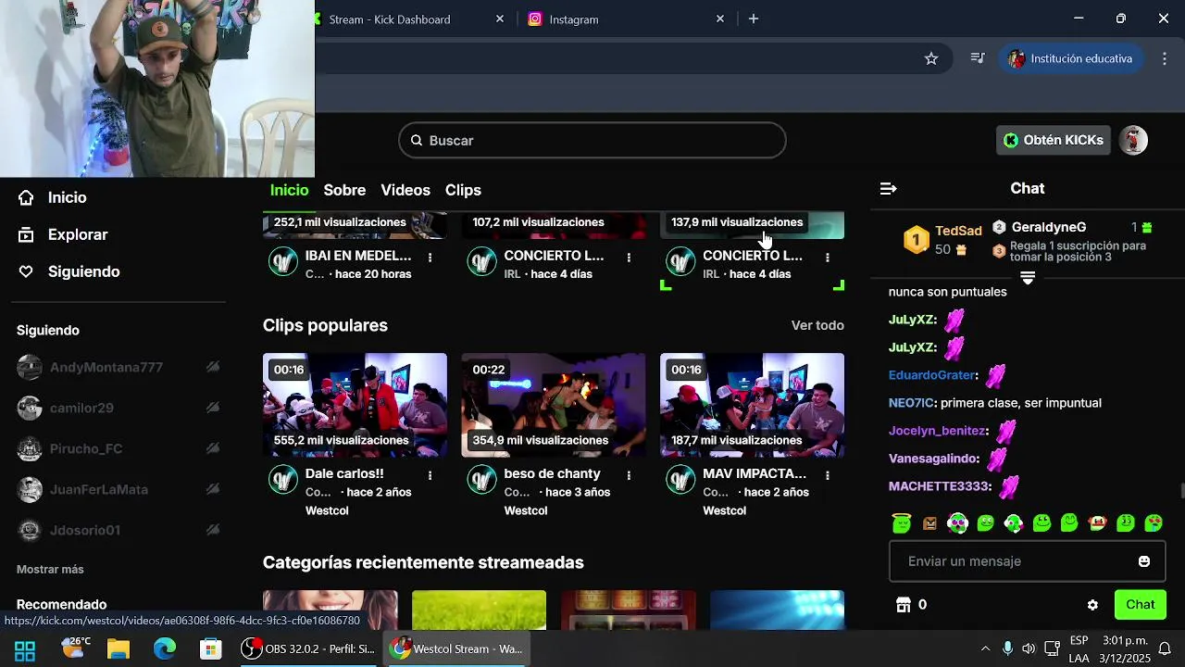
Task: Open the volume tray icon
Action: (1029, 648)
